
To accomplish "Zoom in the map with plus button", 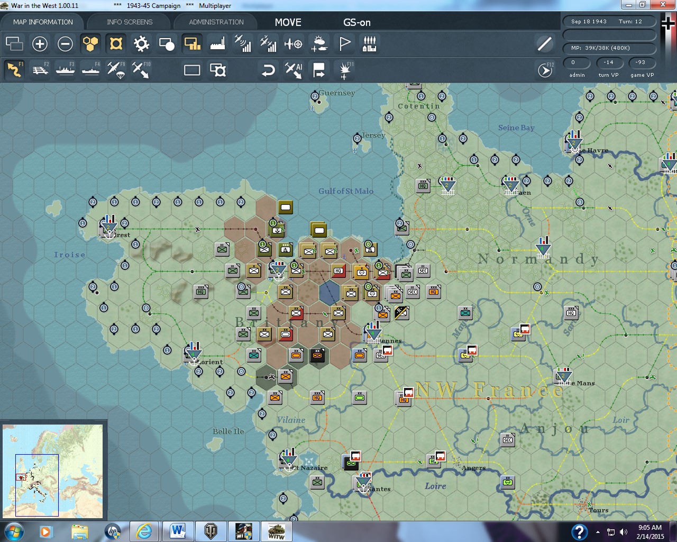I will click(x=40, y=43).
